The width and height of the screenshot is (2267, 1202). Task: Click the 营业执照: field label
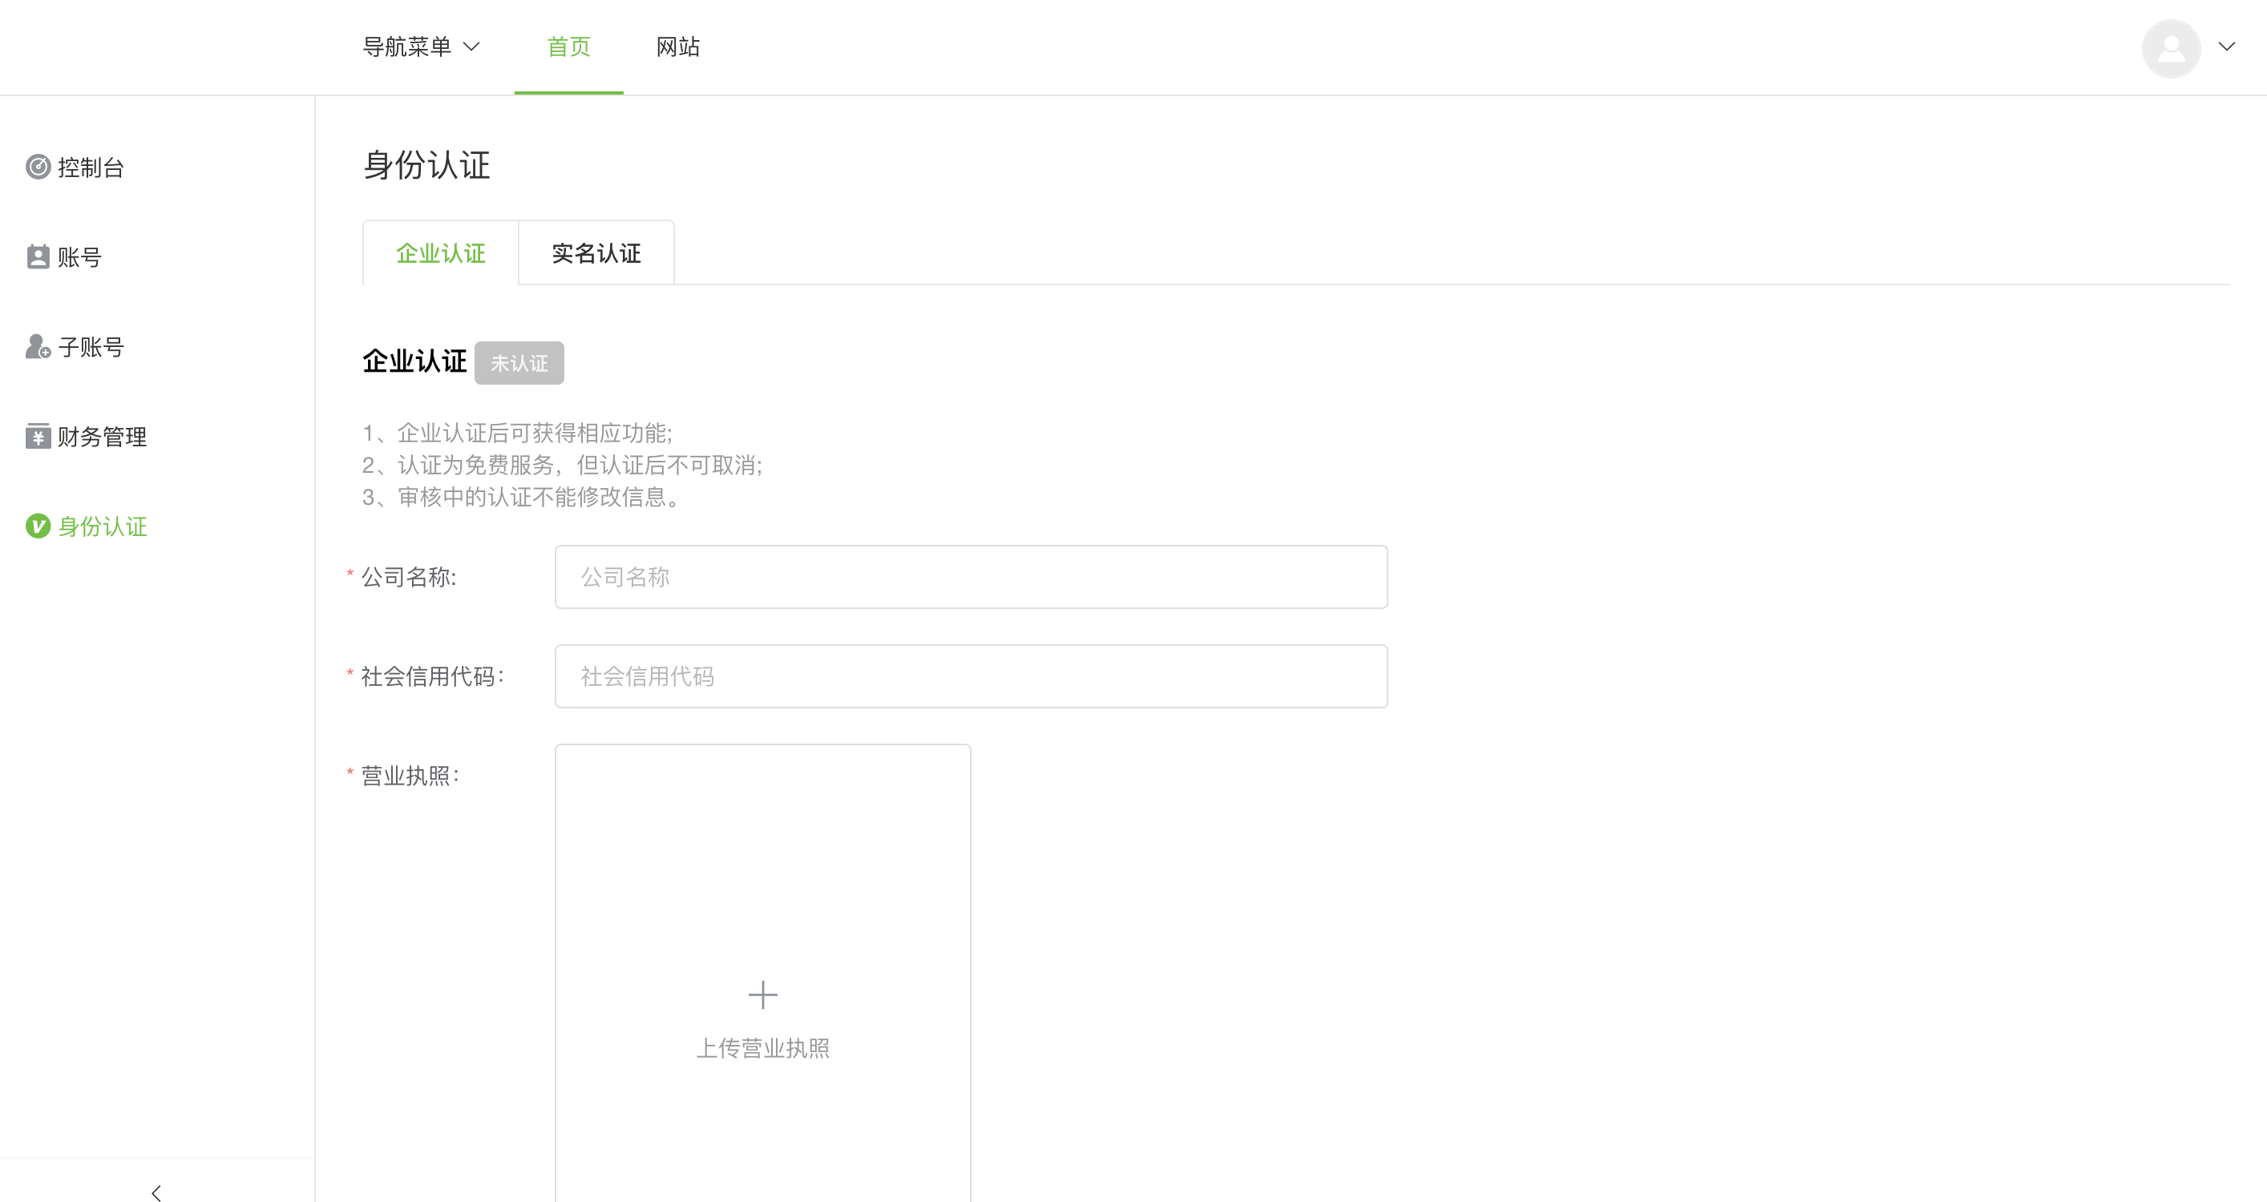(x=410, y=776)
